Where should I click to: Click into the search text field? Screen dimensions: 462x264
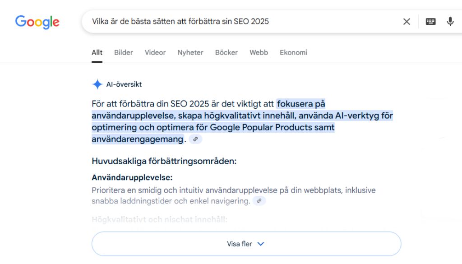coord(244,22)
